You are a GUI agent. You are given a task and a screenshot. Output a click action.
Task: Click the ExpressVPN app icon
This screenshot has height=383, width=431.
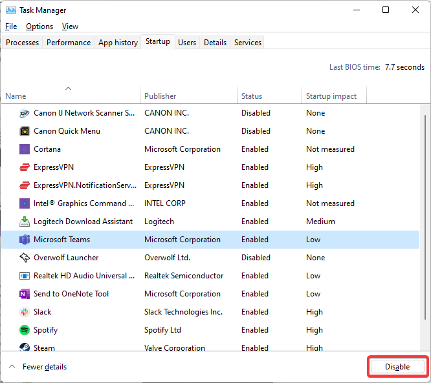pos(25,167)
